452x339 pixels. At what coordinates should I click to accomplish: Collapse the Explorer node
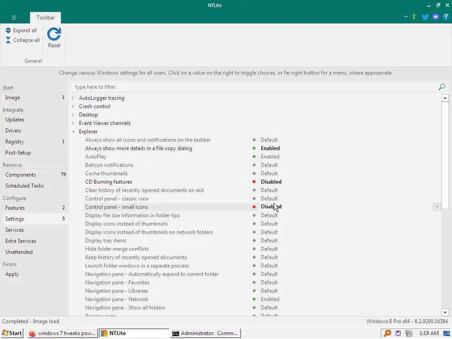(73, 132)
